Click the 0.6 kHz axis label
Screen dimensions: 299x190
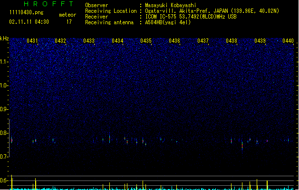click(x=4, y=180)
